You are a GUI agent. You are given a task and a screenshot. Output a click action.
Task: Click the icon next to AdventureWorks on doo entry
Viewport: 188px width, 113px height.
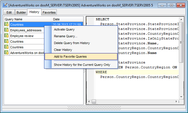6,53
